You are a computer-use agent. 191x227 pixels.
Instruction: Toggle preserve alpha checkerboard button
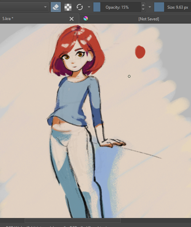pyautogui.click(x=68, y=7)
